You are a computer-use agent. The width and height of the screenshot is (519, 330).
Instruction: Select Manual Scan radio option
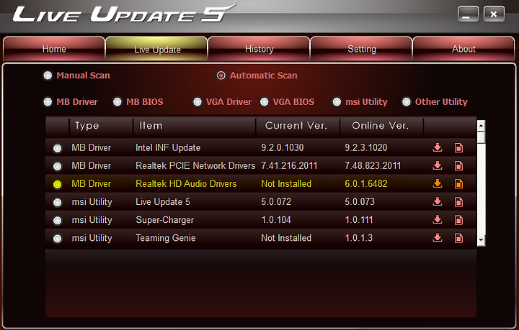pyautogui.click(x=48, y=75)
